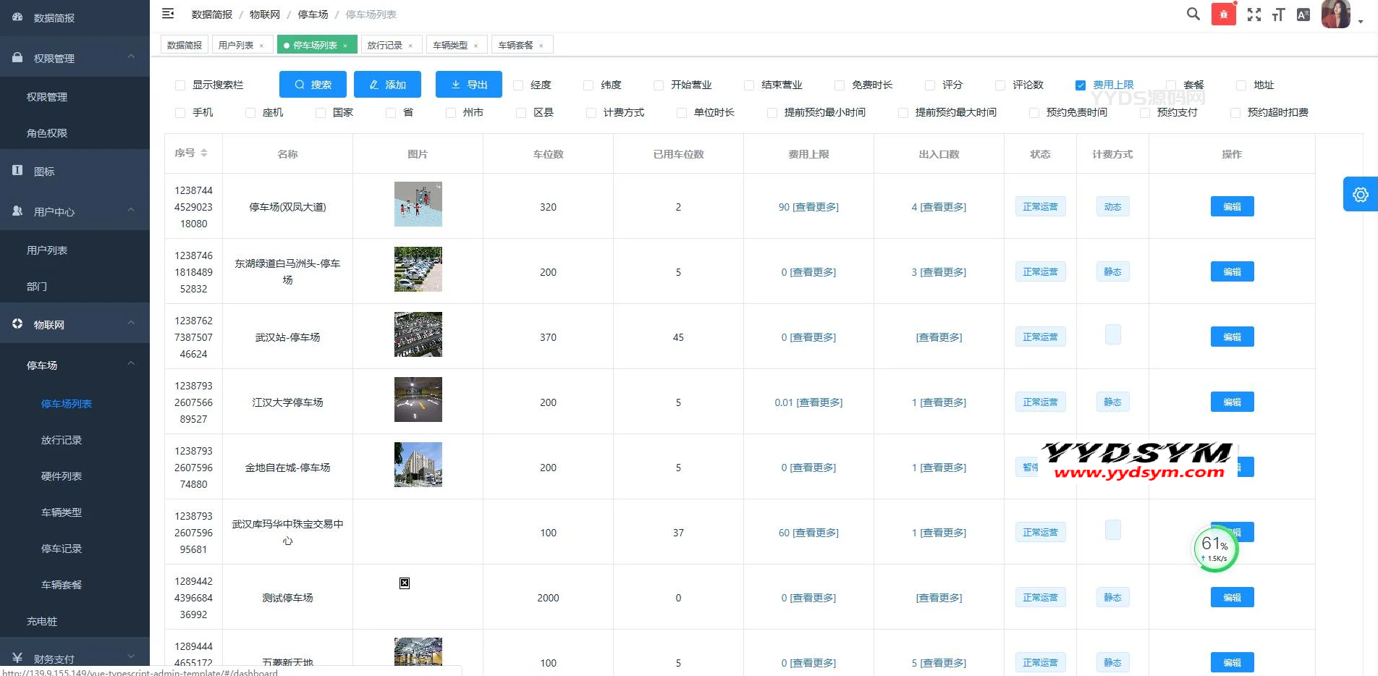Viewport: 1378px width, 676px height.
Task: Close the 放行记录 tab
Action: click(410, 46)
